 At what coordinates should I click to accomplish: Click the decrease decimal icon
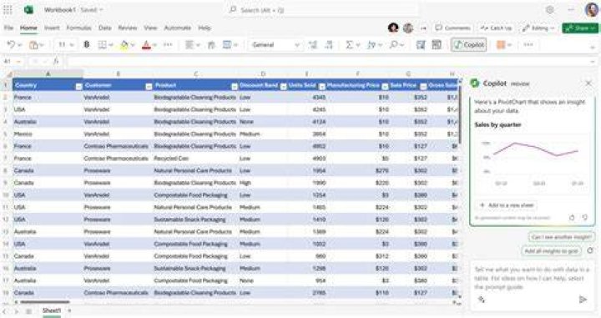[329, 45]
